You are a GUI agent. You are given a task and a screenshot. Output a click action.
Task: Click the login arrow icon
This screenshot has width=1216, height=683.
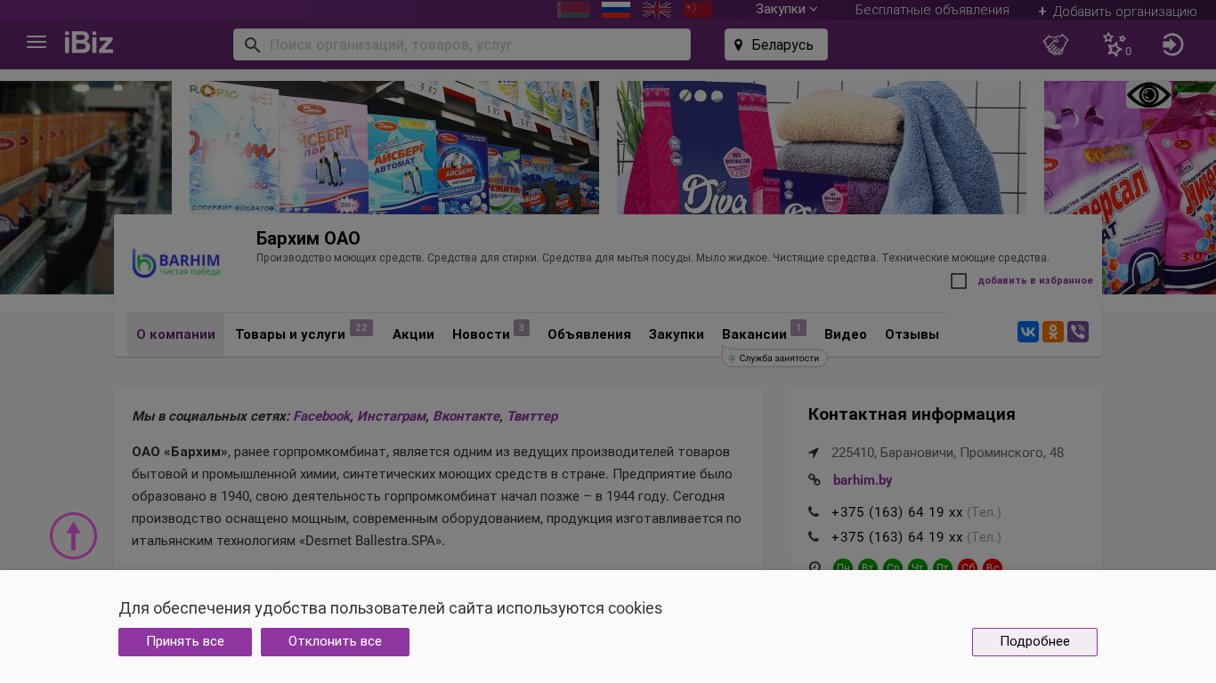[1172, 44]
